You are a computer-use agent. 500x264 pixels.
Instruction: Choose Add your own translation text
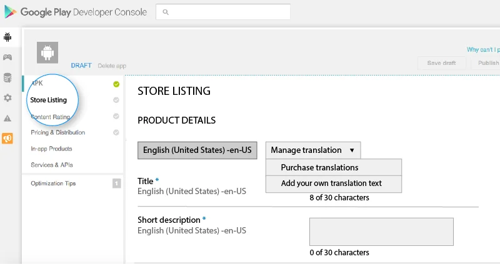pyautogui.click(x=331, y=183)
